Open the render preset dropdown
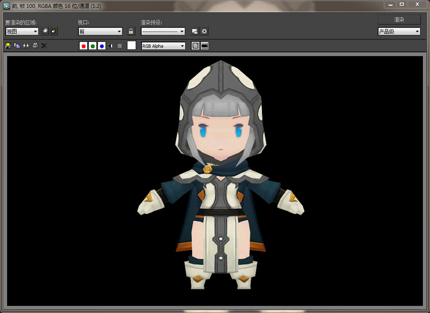 [163, 31]
